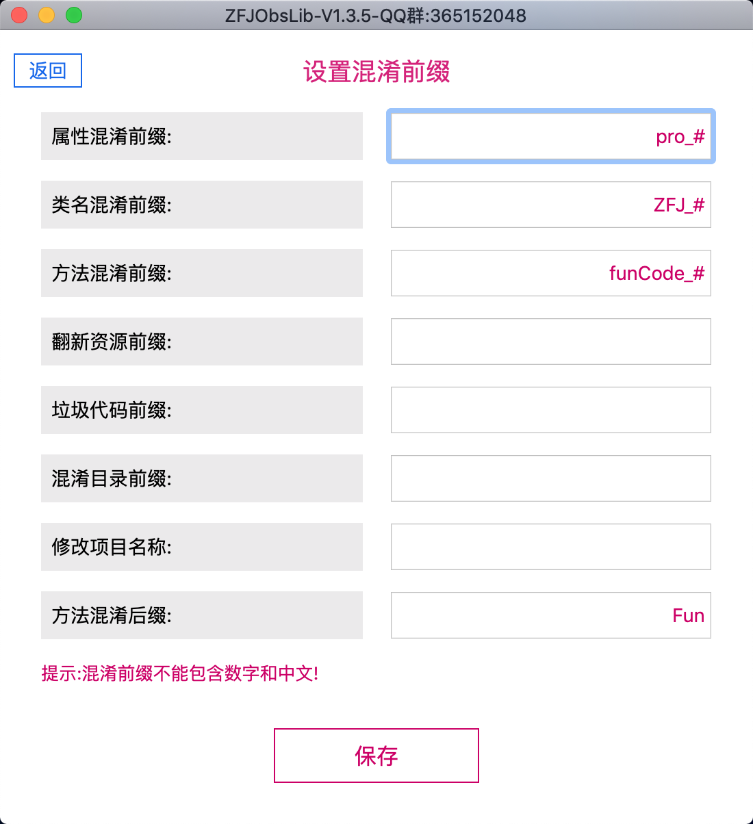Click the 方法混淆后缀 field containing Fun
This screenshot has height=824, width=753.
click(551, 615)
